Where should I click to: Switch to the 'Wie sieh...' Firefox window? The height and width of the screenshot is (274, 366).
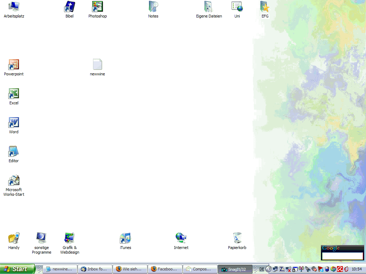pos(130,269)
